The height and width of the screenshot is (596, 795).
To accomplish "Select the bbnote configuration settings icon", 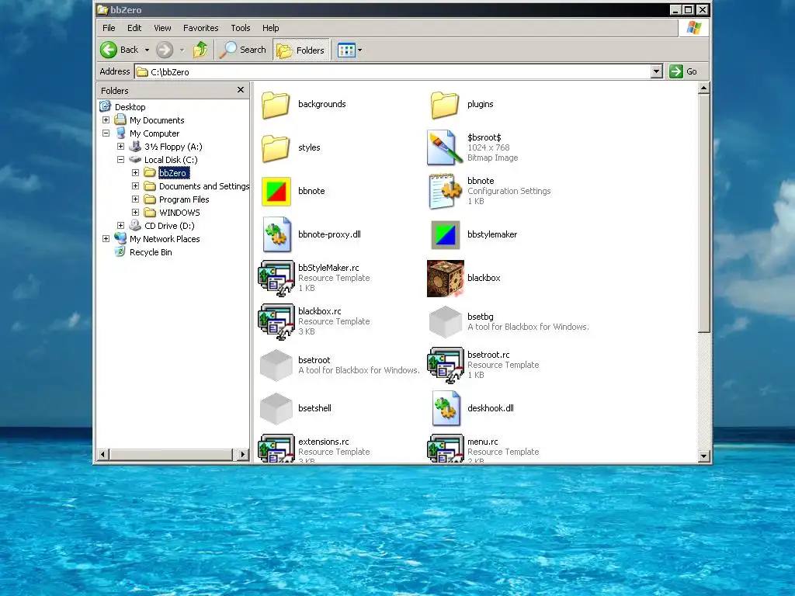I will tap(445, 191).
